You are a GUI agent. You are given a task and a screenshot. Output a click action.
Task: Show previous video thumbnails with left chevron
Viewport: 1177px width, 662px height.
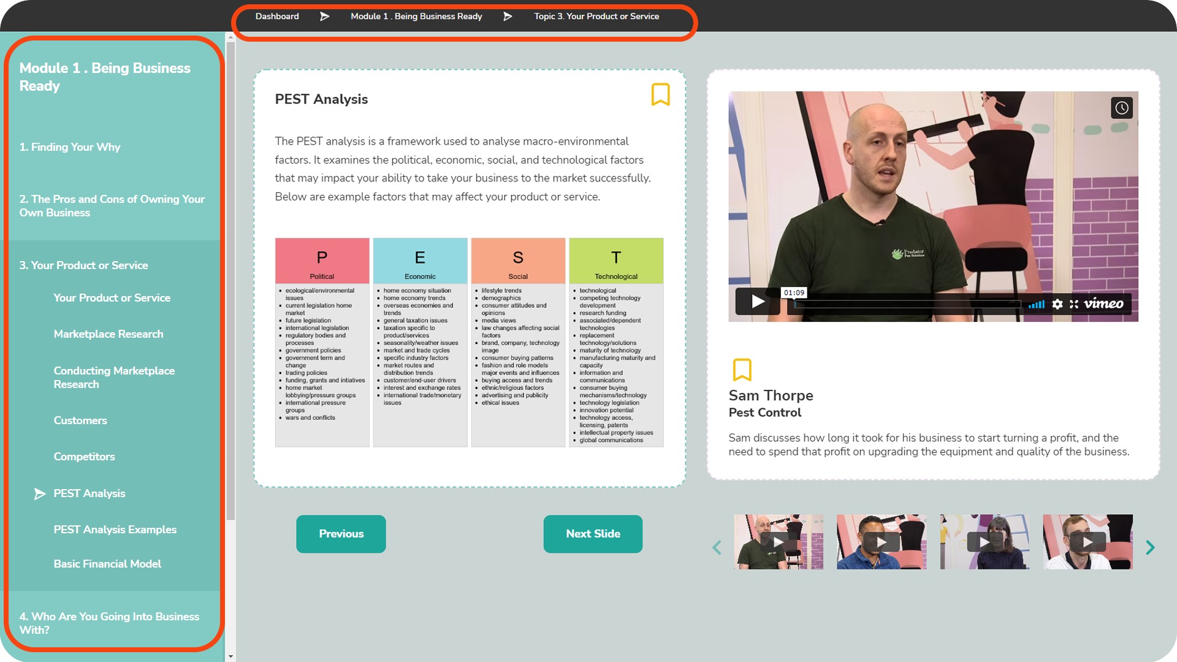click(717, 547)
